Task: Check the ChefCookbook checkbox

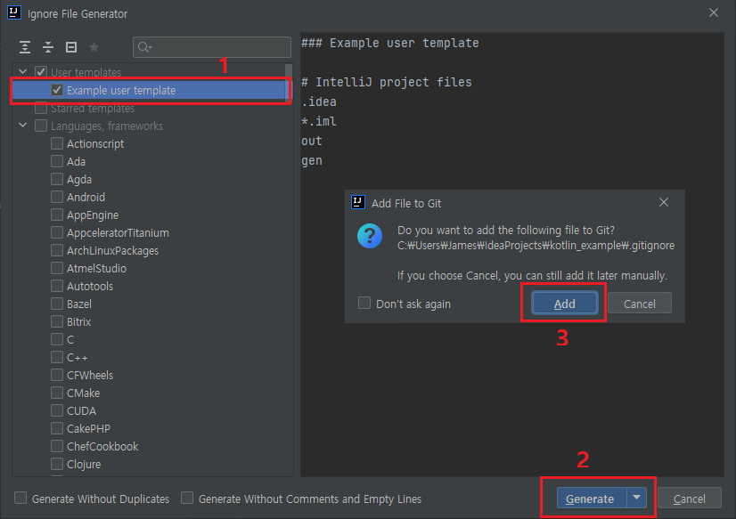Action: click(x=57, y=446)
